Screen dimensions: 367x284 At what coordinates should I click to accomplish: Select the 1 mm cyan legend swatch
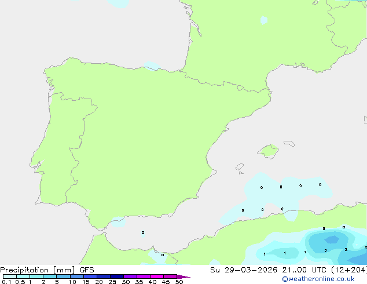(x=36, y=276)
